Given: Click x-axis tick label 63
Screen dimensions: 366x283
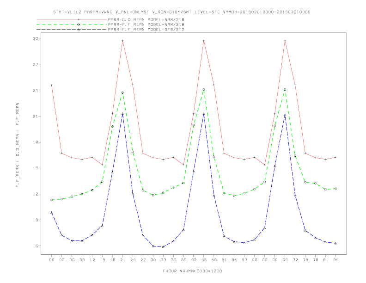Looking at the screenshot, I should coord(265,260).
